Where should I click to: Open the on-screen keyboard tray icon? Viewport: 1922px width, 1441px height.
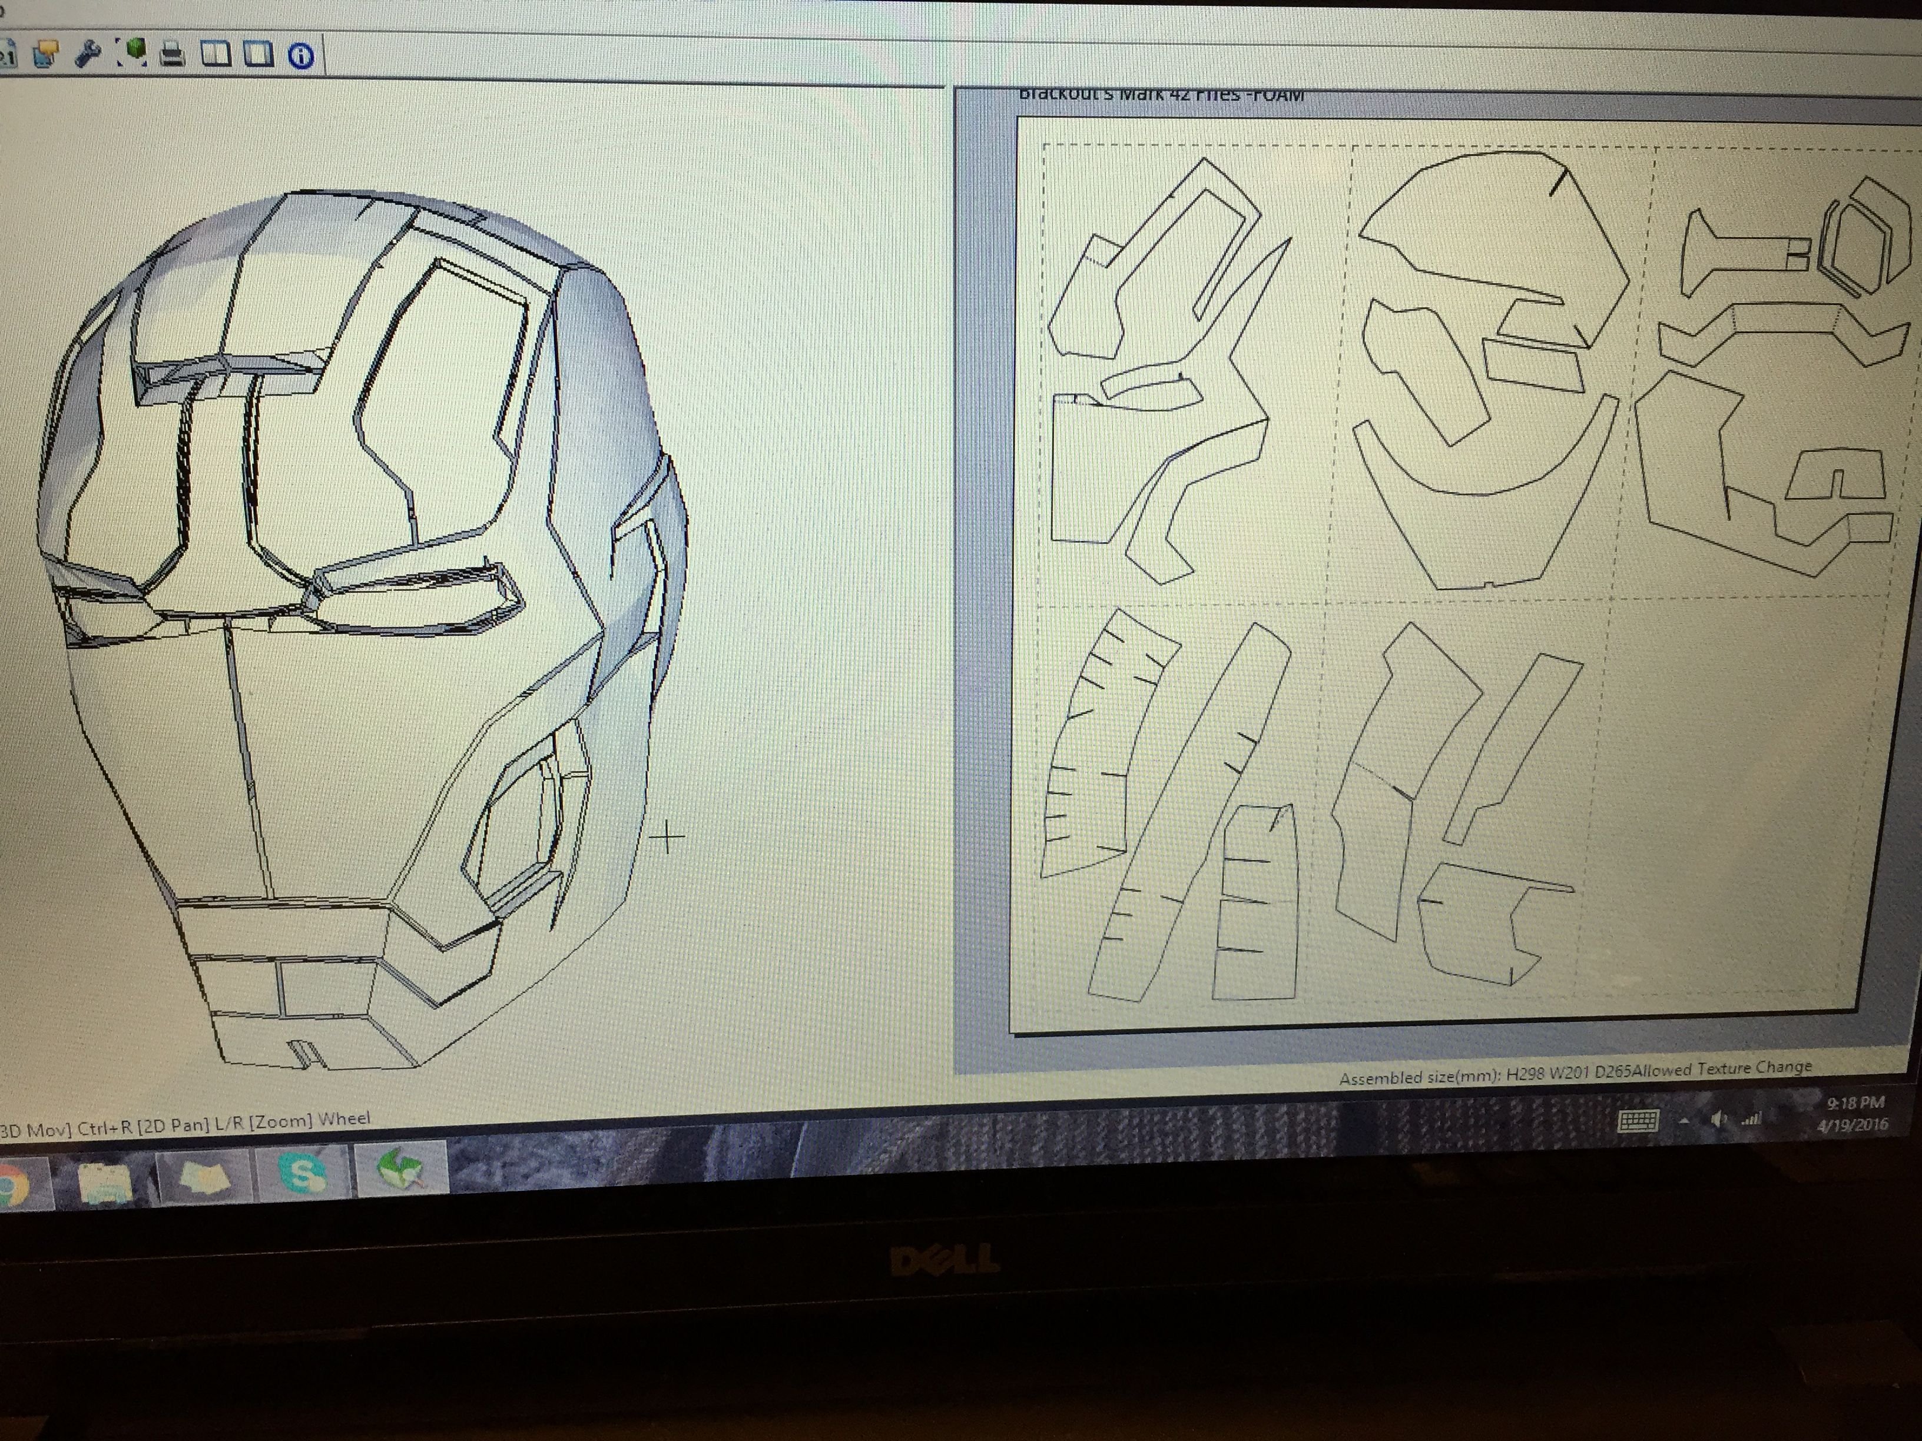pyautogui.click(x=1638, y=1122)
